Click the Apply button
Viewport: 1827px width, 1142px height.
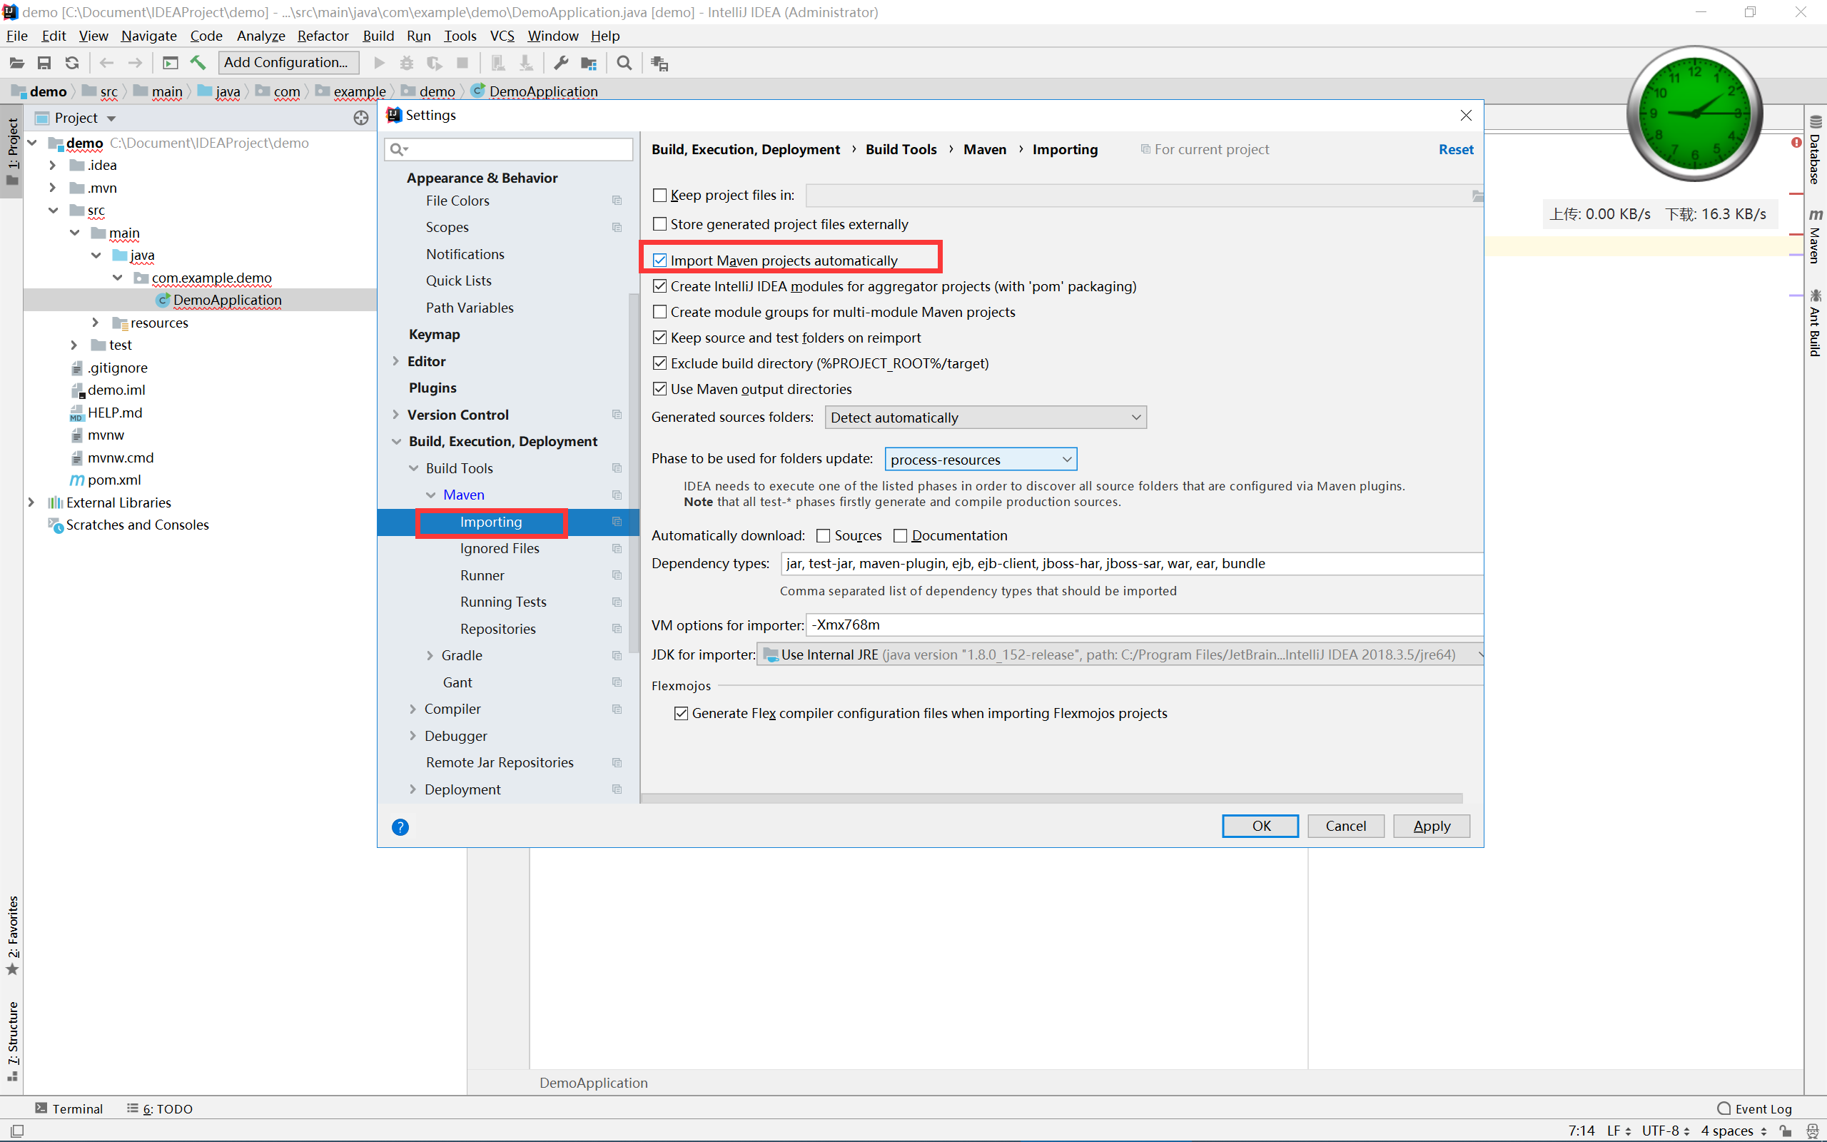point(1431,827)
